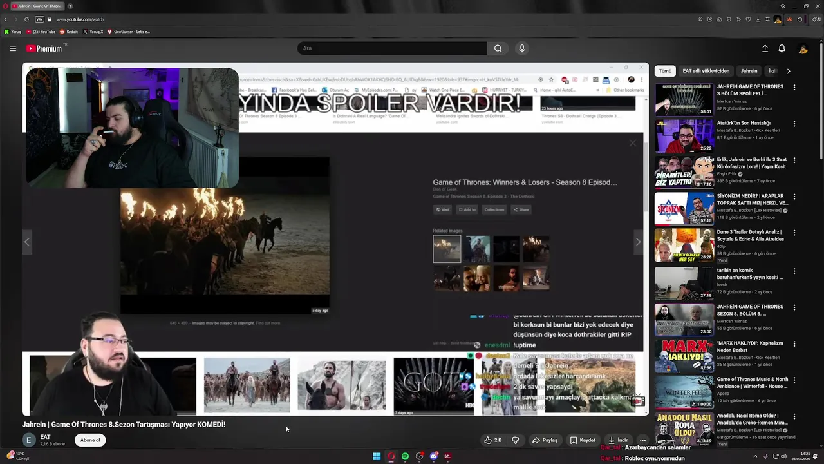The height and width of the screenshot is (464, 824).
Task: Click the address bar URL youtube.com/watch
Action: (x=80, y=19)
